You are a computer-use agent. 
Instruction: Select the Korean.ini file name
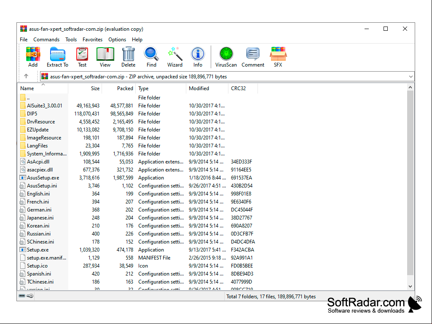tap(38, 226)
